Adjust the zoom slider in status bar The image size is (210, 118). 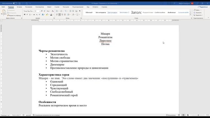coord(198,115)
